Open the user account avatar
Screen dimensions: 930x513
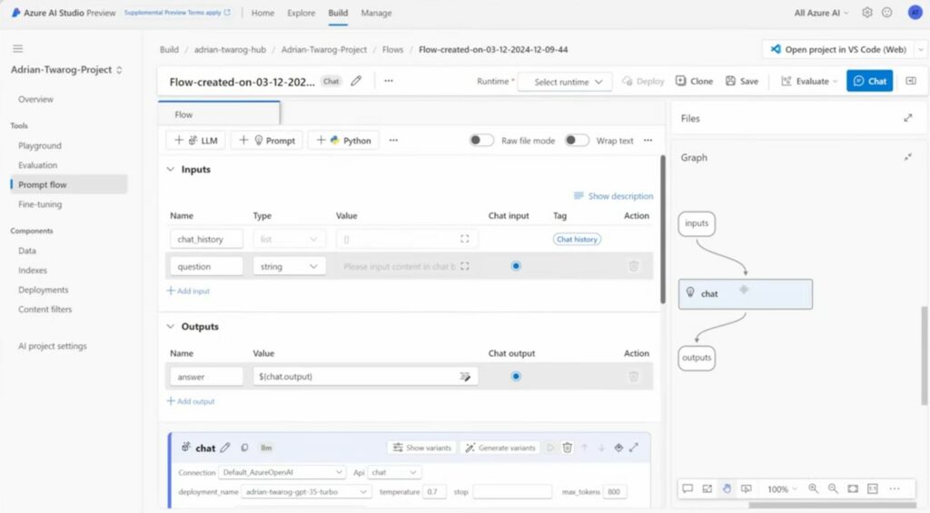click(x=915, y=13)
